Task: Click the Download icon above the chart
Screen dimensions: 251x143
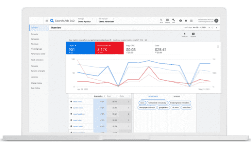Action: pyautogui.click(x=185, y=35)
